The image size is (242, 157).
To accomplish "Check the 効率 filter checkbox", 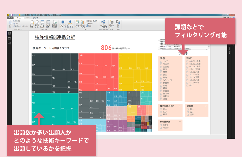I will (x=161, y=75).
